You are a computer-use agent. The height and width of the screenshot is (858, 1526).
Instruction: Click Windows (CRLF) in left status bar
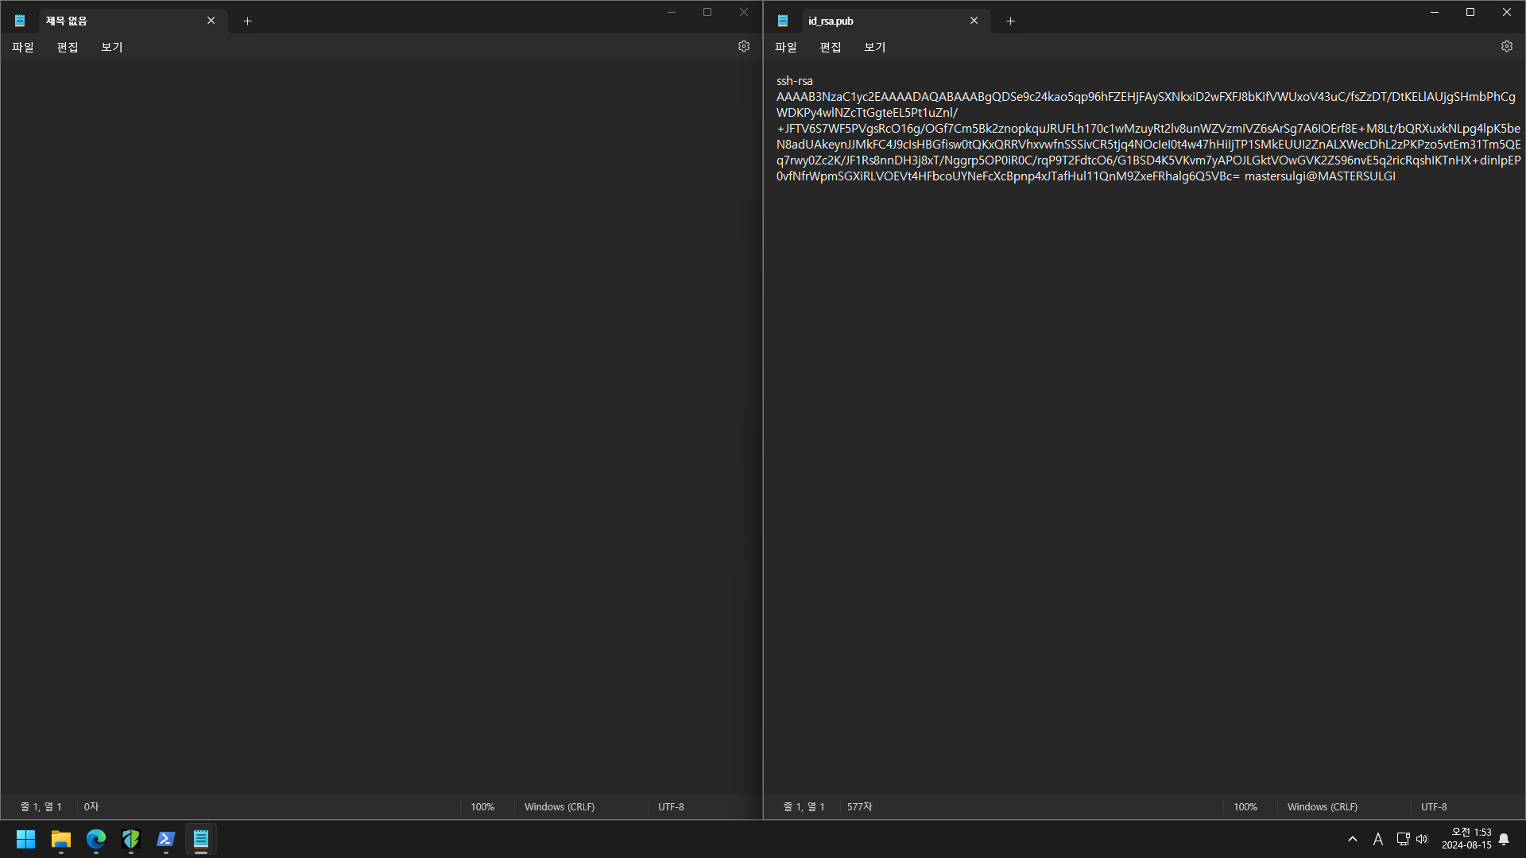click(x=559, y=806)
